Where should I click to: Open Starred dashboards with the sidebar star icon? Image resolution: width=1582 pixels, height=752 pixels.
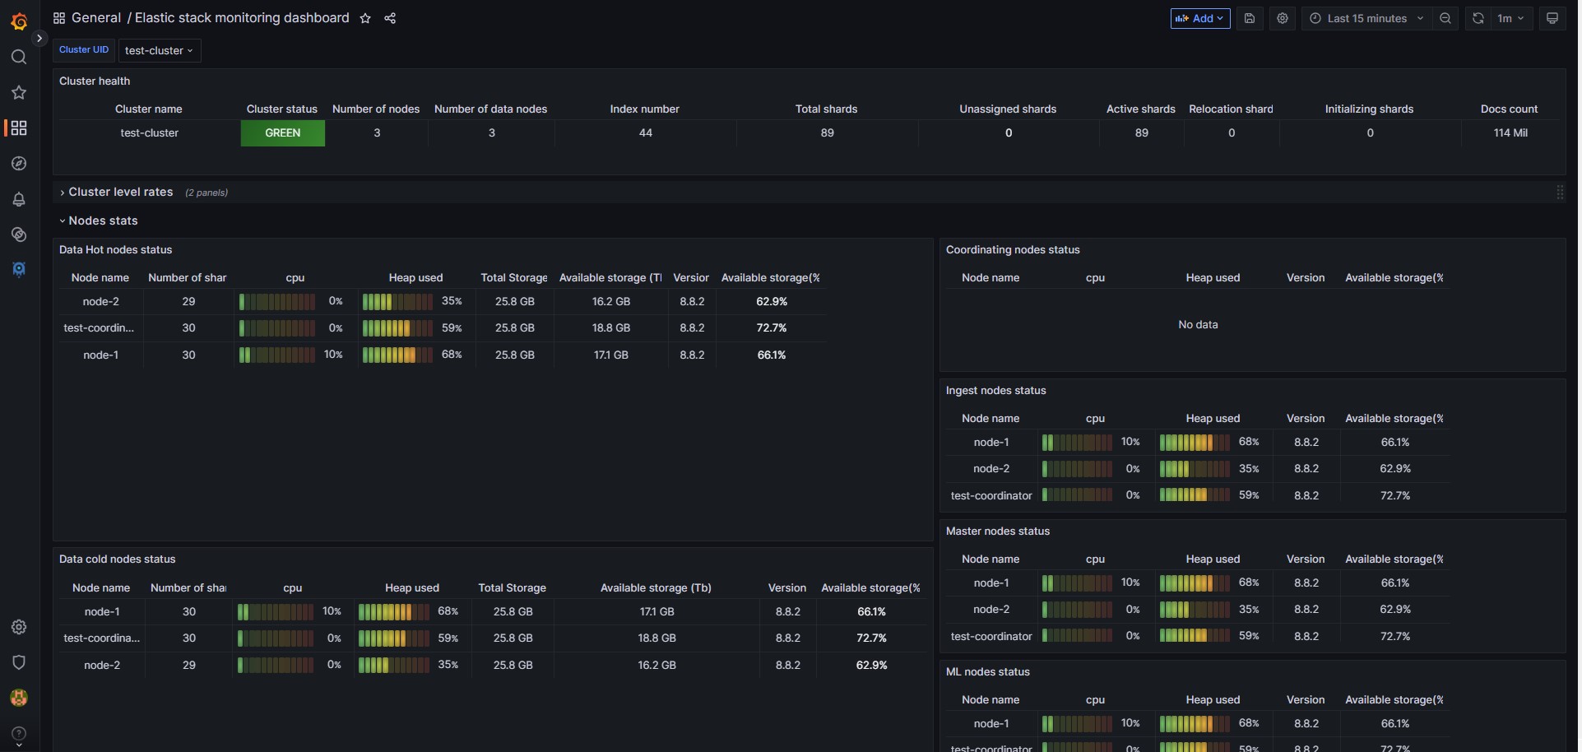pos(18,92)
